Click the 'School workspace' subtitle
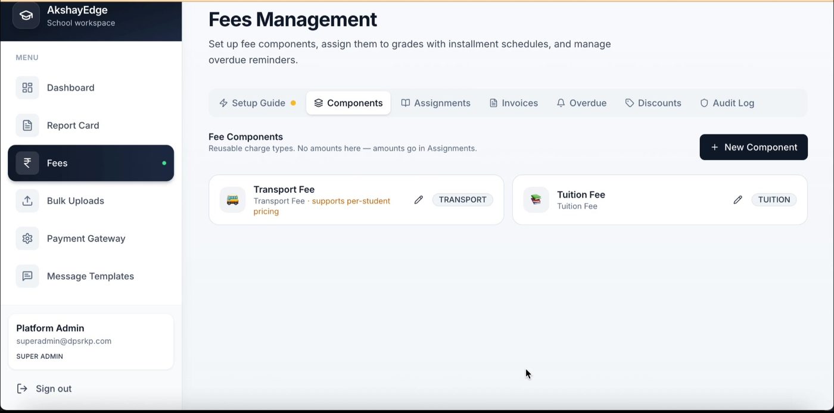 coord(81,23)
